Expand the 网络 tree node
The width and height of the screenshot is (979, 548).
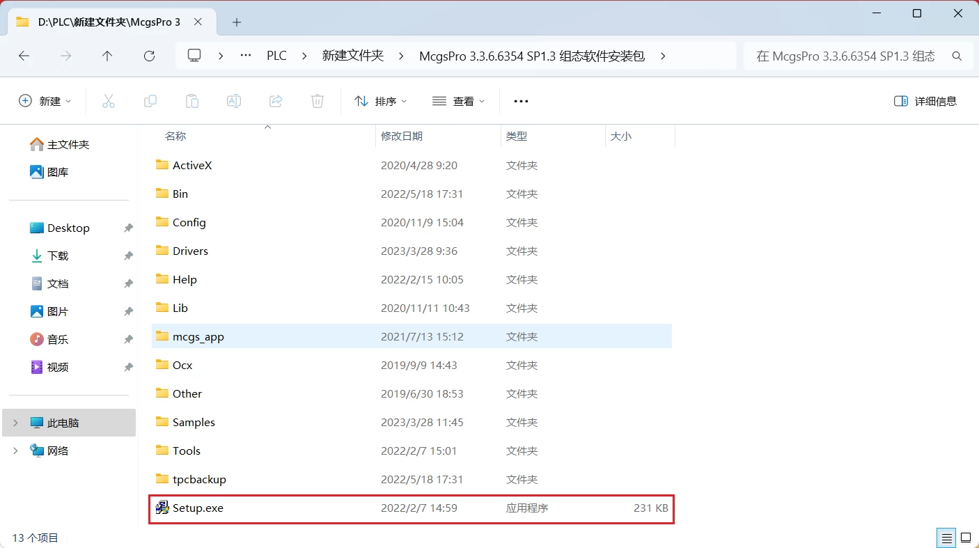(16, 451)
